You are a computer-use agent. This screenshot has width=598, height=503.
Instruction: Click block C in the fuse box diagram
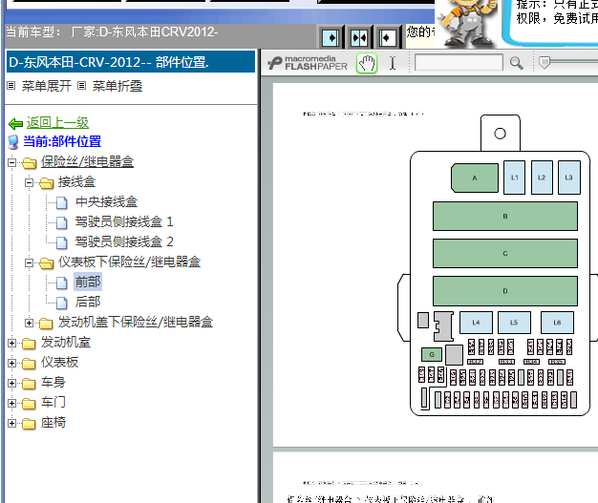tap(505, 253)
